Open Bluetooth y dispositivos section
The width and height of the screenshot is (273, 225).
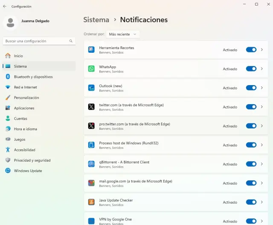pyautogui.click(x=33, y=77)
